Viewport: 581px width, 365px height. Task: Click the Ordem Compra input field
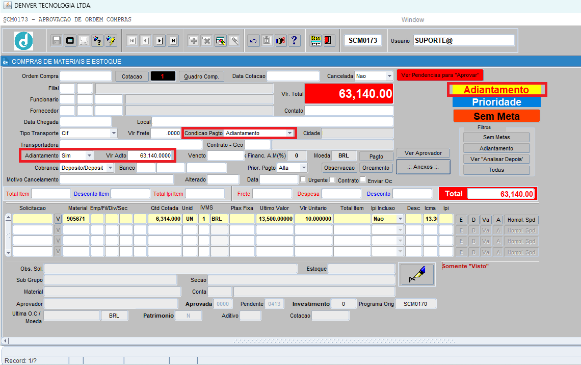coord(86,76)
